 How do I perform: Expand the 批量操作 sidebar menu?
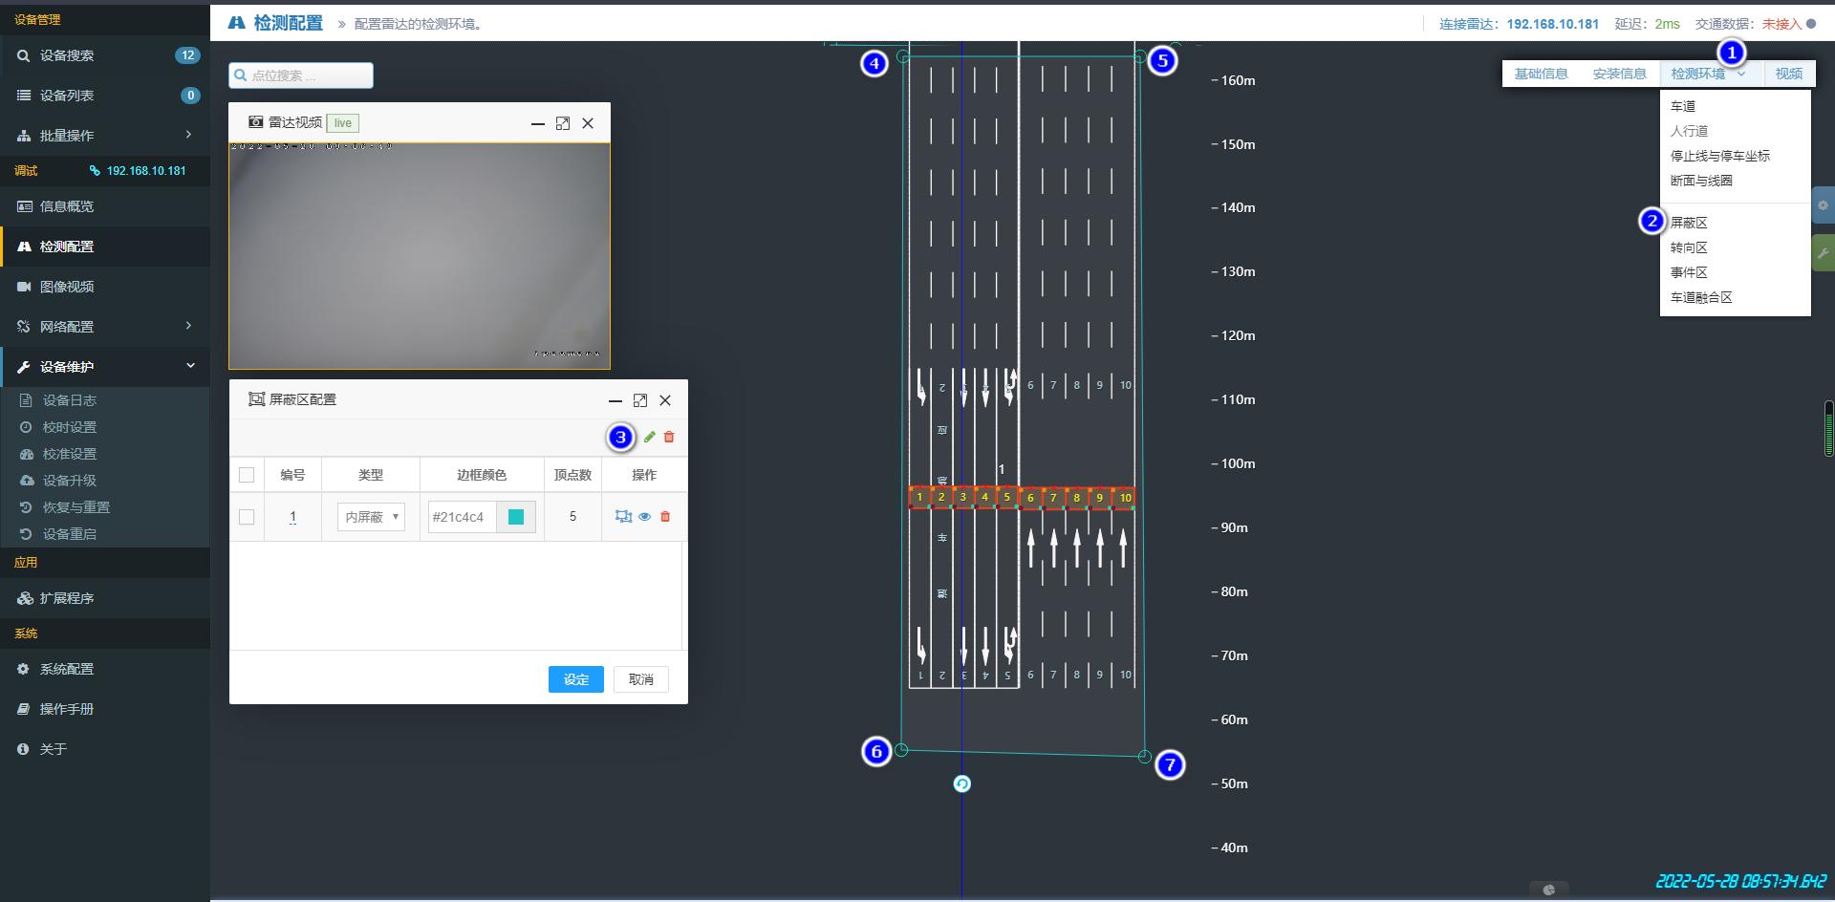[105, 136]
